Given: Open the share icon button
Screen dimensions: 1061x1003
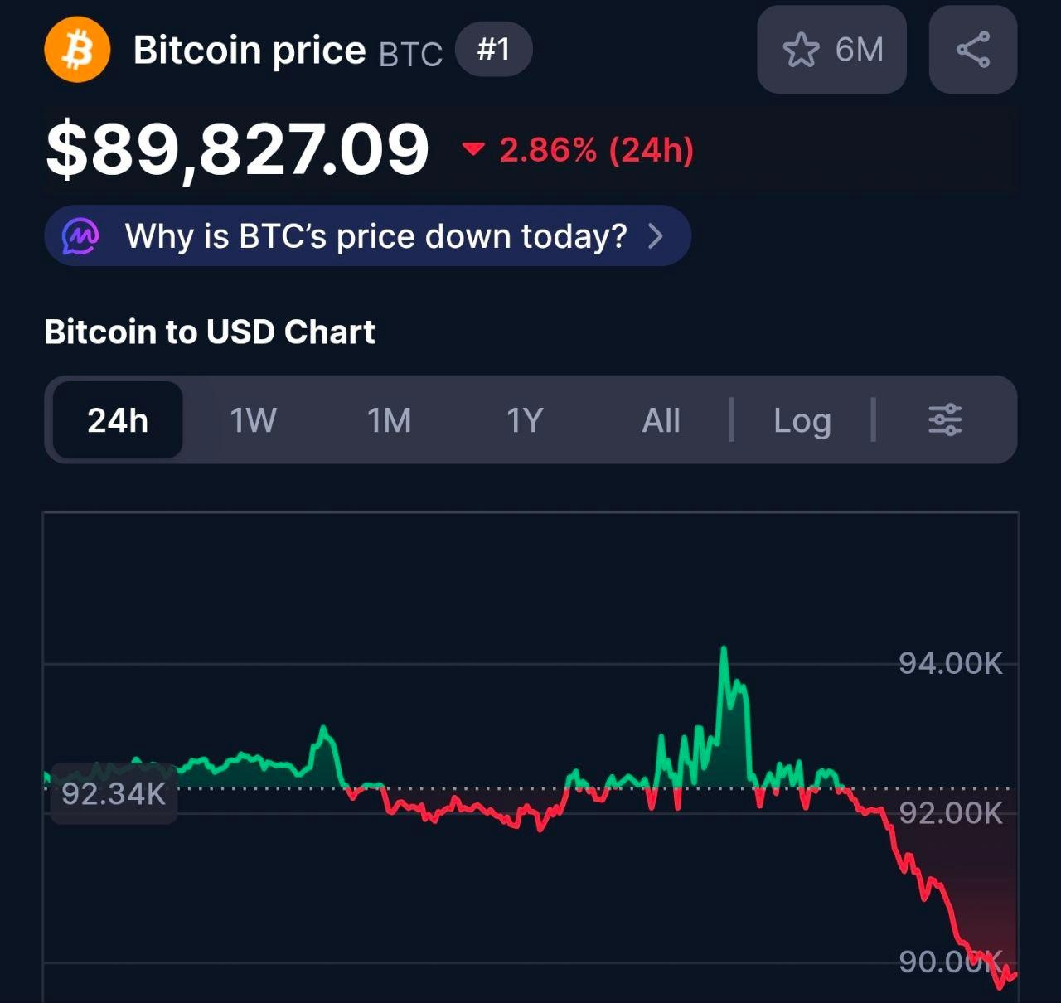Looking at the screenshot, I should [972, 50].
